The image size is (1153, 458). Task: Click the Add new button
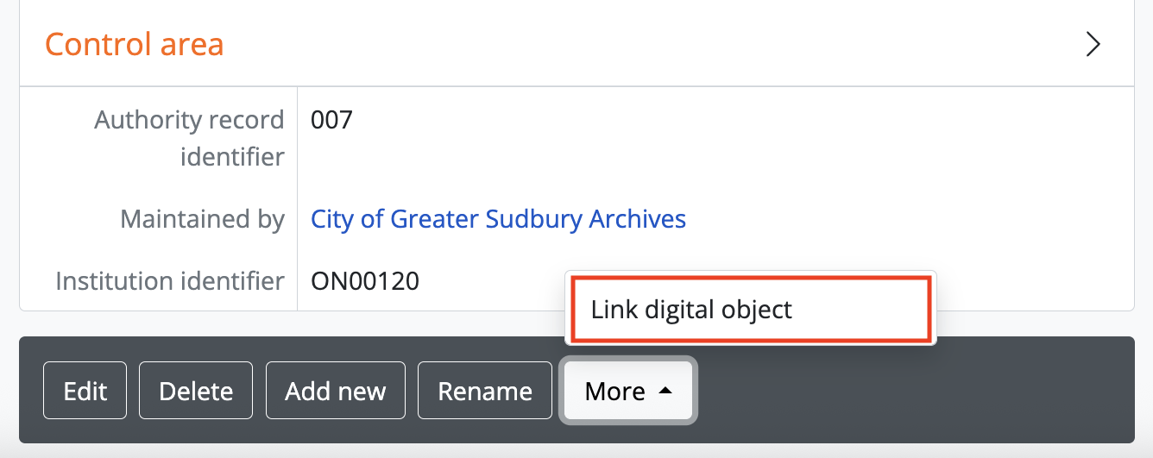tap(335, 391)
